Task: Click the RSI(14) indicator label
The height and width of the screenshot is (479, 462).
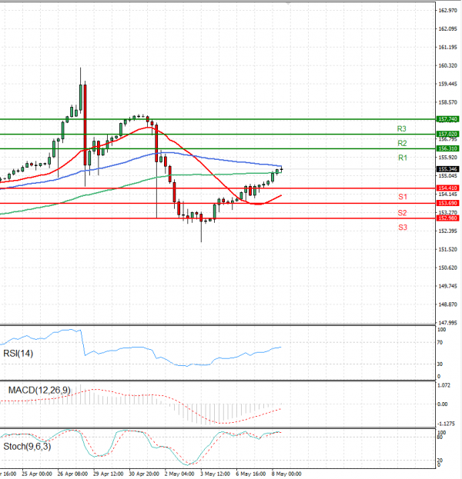Action: tap(18, 354)
